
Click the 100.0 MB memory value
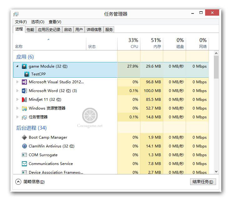(x=152, y=91)
